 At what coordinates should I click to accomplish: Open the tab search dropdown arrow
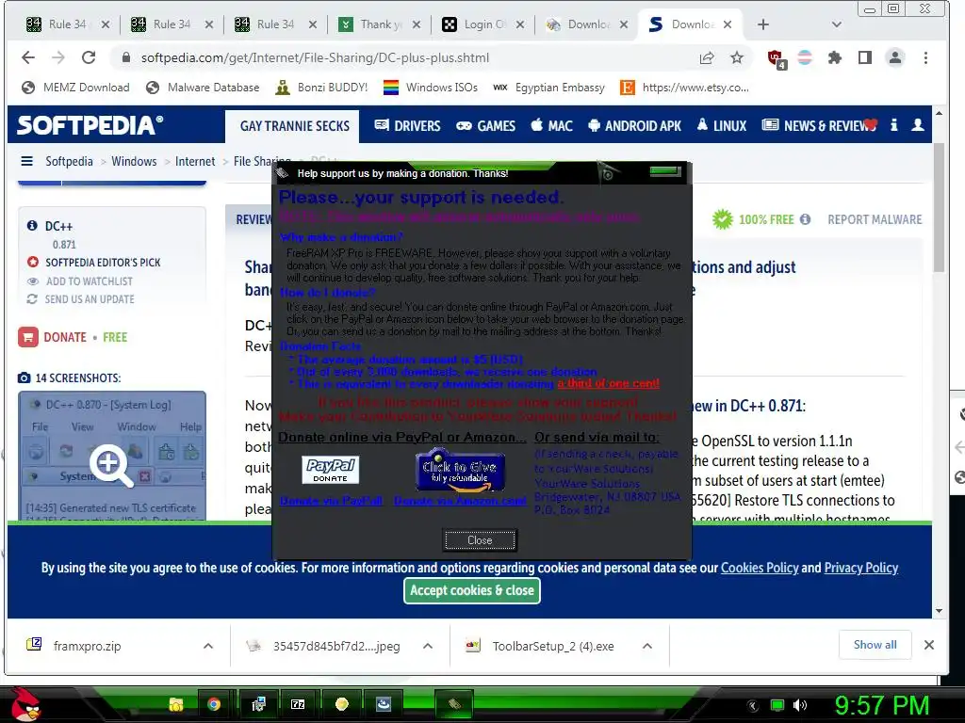(836, 24)
